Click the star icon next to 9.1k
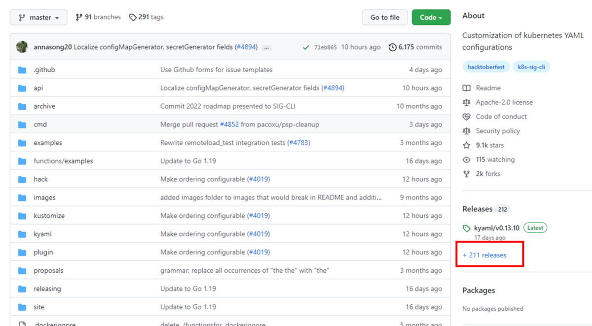The height and width of the screenshot is (326, 592). 467,145
